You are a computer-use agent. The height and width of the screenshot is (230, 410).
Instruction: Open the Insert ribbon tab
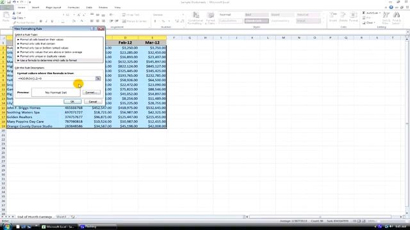tap(36, 8)
